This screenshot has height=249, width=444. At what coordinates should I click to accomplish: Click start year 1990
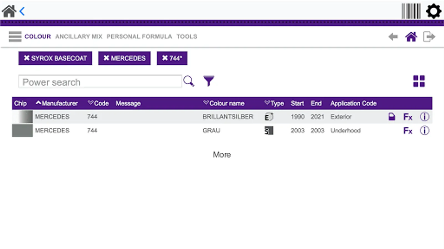[297, 117]
